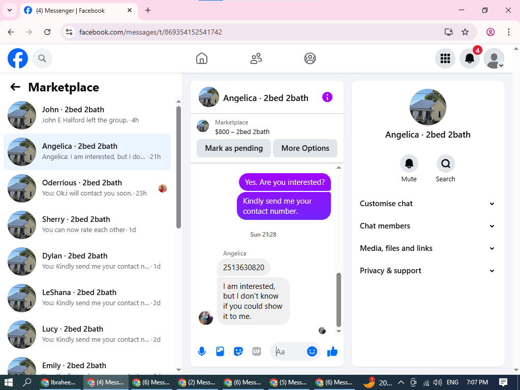Image resolution: width=520 pixels, height=390 pixels.
Task: Open Dylan · 2bed 2bath conversation
Action: click(87, 262)
